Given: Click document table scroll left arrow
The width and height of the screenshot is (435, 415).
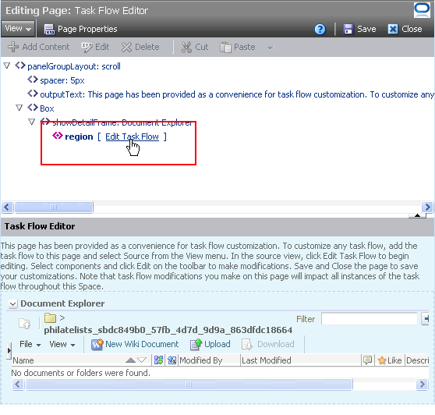Looking at the screenshot, I should pyautogui.click(x=18, y=385).
